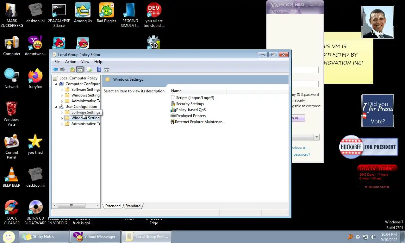
Task: Select the 2PACALYPSE 2.3.exe desktop icon
Action: (59, 15)
